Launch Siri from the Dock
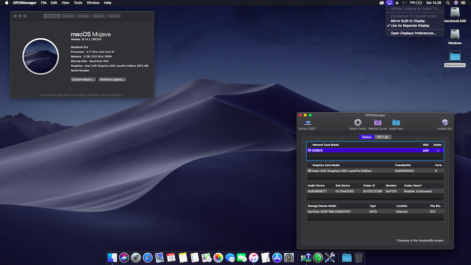Screen dimensions: 471x265 point(124,258)
